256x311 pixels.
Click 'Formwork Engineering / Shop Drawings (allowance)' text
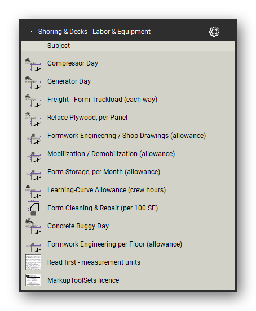[127, 136]
